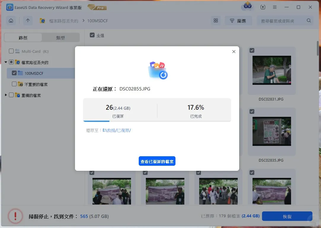This screenshot has height=228, width=321.
Task: Navigate up one folder level arrow
Action: tap(28, 21)
